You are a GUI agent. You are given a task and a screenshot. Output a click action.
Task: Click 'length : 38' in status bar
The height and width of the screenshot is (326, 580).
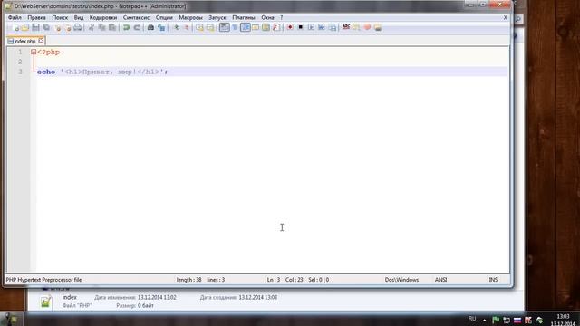tap(188, 280)
